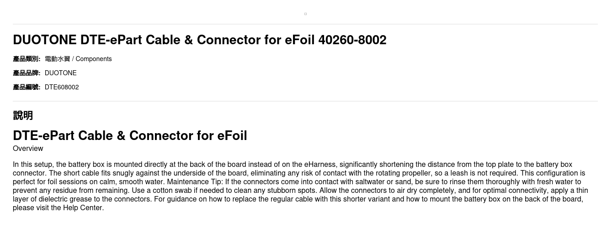Click the DTE-ePart Cable & Connector subheading
Screen dimensions: 607x233
(x=130, y=135)
